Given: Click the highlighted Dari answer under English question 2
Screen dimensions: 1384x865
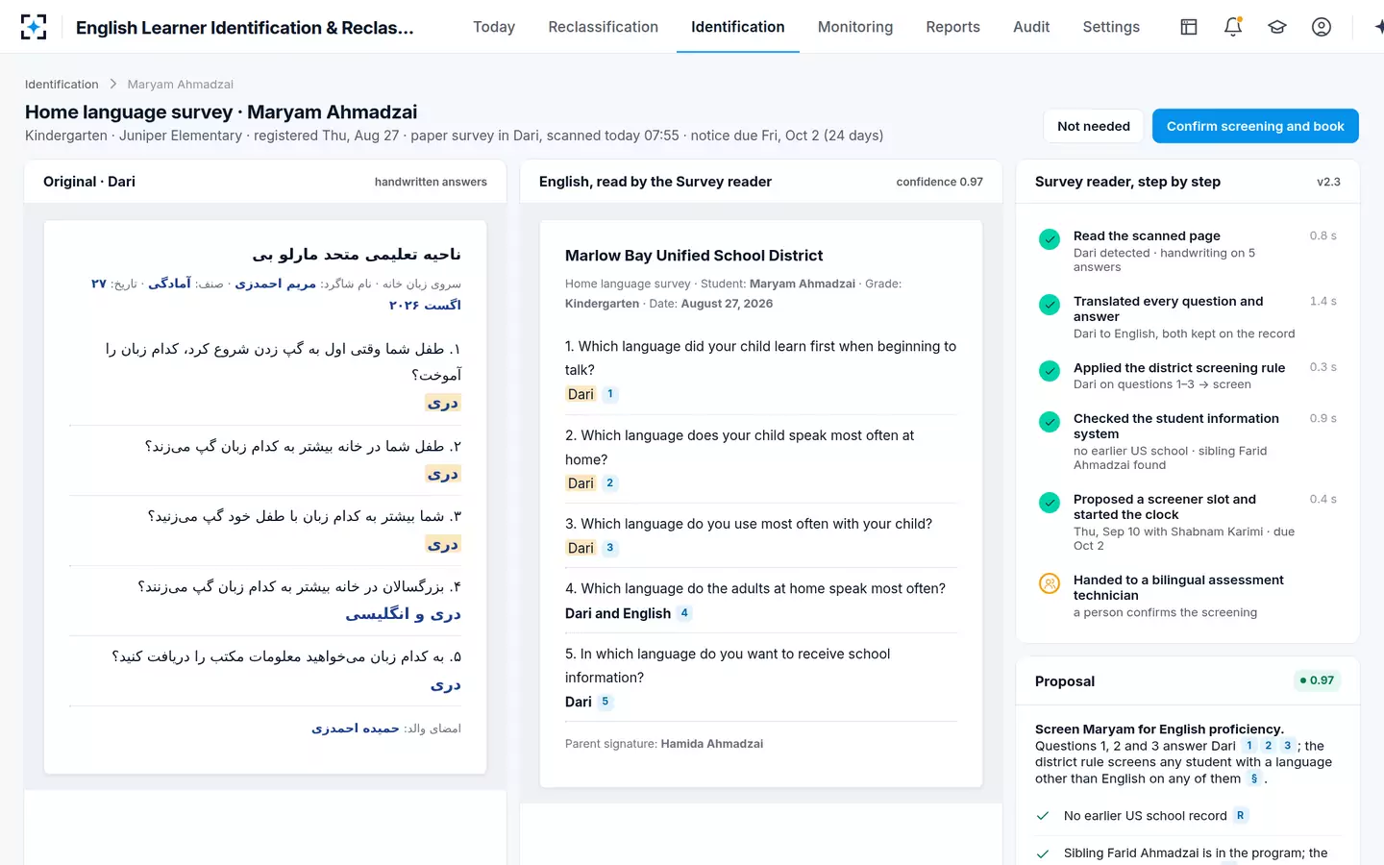Looking at the screenshot, I should coord(581,483).
